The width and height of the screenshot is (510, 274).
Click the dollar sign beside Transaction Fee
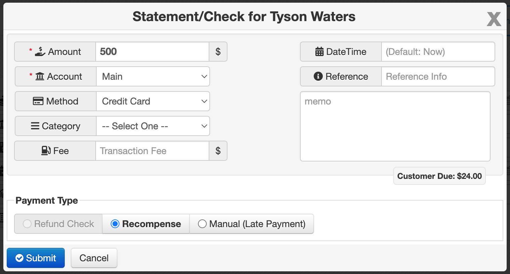click(218, 151)
